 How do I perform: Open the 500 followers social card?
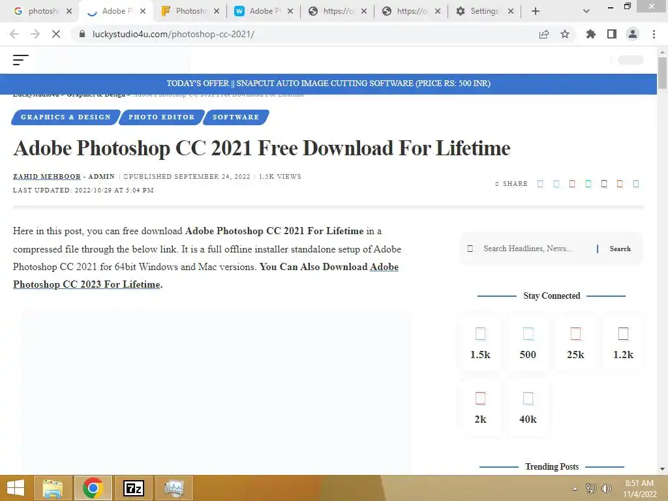(528, 342)
